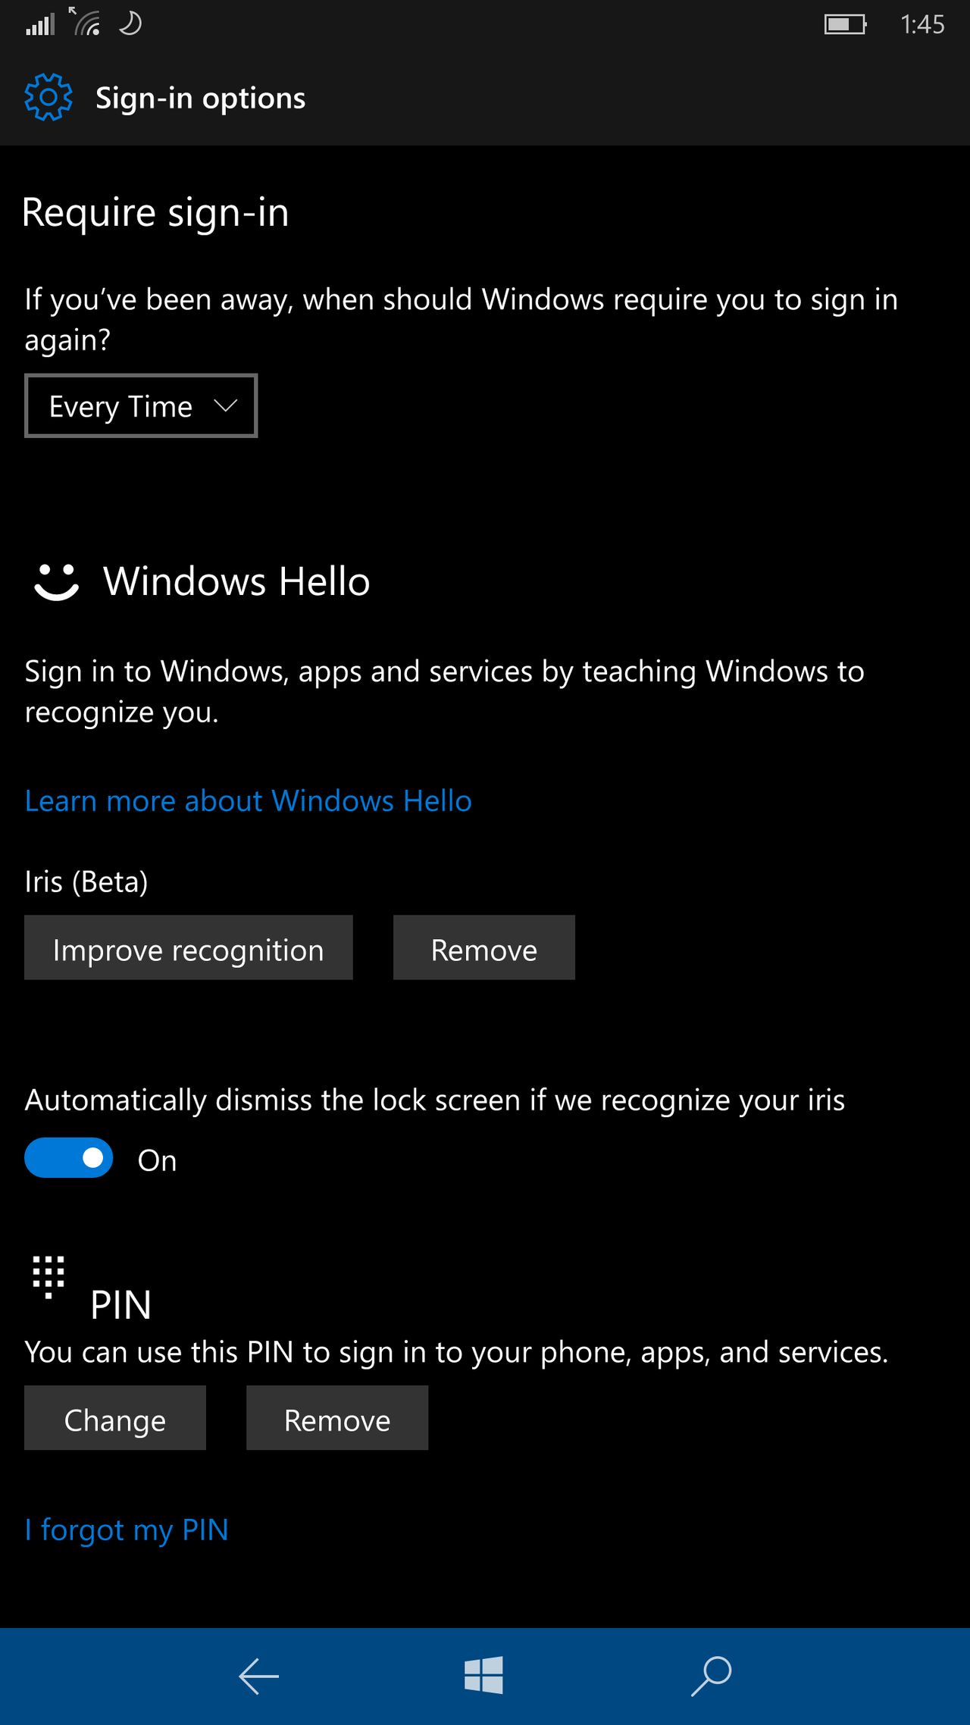Viewport: 970px width, 1725px height.
Task: Tap the On label beside toggle
Action: pos(157,1160)
